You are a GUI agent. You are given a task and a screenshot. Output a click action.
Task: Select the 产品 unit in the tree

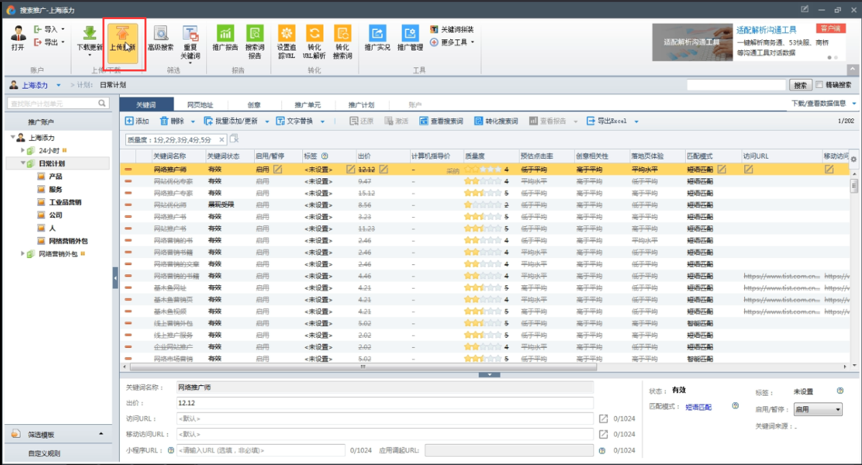tap(56, 176)
